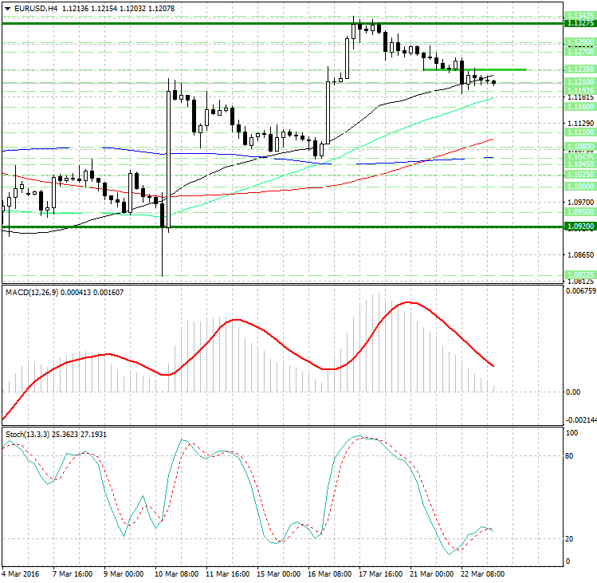
Task: Click the 11 Mar 16:00 time label
Action: coord(227,574)
